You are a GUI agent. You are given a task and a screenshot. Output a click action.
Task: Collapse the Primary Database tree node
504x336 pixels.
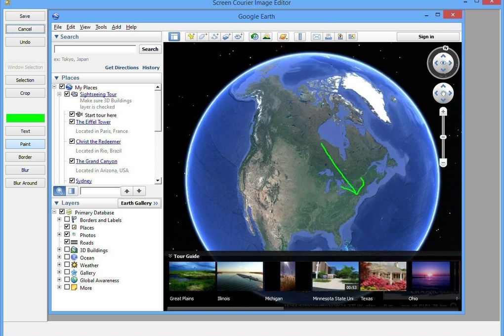(x=54, y=211)
